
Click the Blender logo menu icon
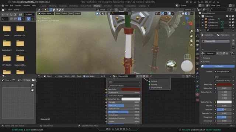pos(3,5)
